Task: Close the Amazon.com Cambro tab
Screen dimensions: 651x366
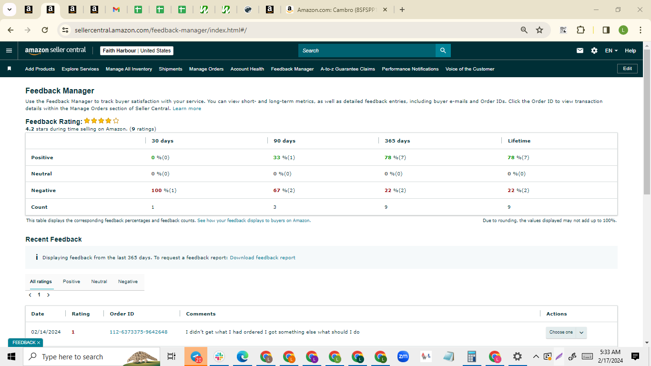Action: point(385,10)
